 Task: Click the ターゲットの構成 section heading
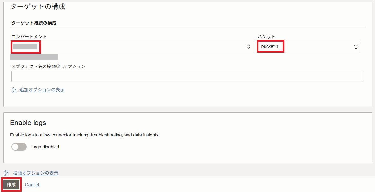[38, 6]
